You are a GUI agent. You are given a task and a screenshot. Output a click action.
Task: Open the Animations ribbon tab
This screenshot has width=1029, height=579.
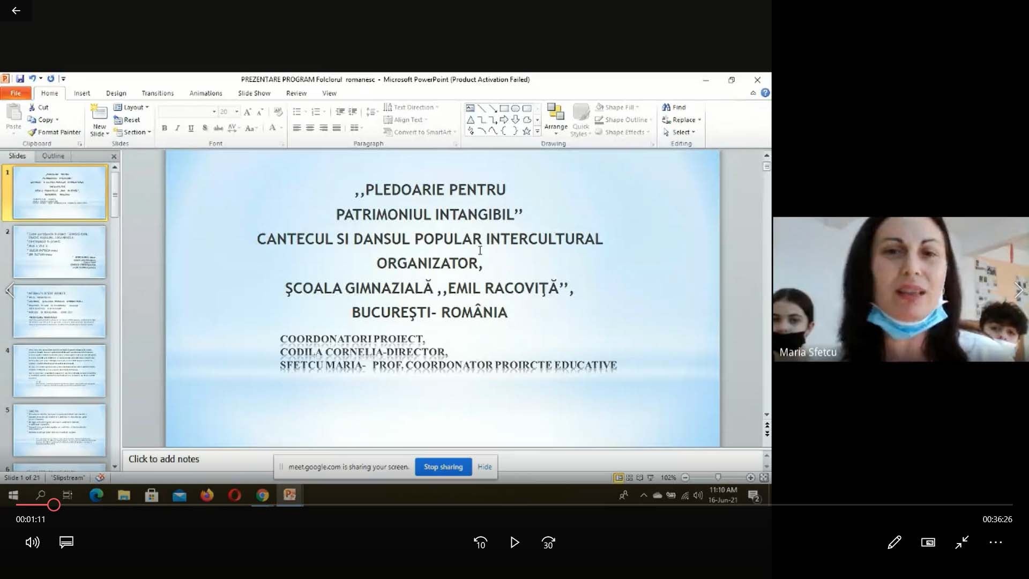206,93
